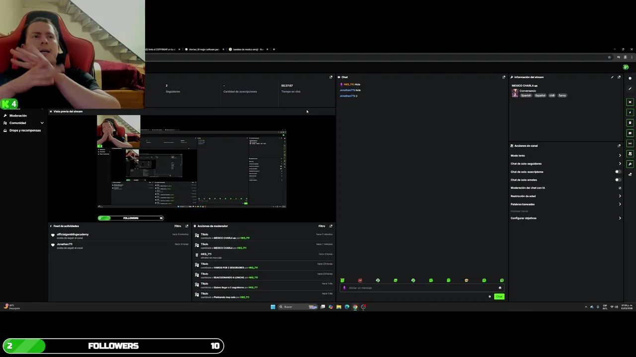This screenshot has width=636, height=357.
Task: Click the toast emote in chat bar
Action: coord(466,281)
